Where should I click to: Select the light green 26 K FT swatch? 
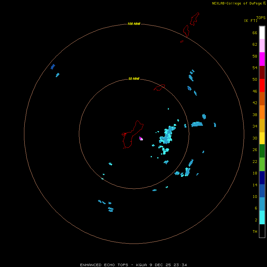[262, 164]
